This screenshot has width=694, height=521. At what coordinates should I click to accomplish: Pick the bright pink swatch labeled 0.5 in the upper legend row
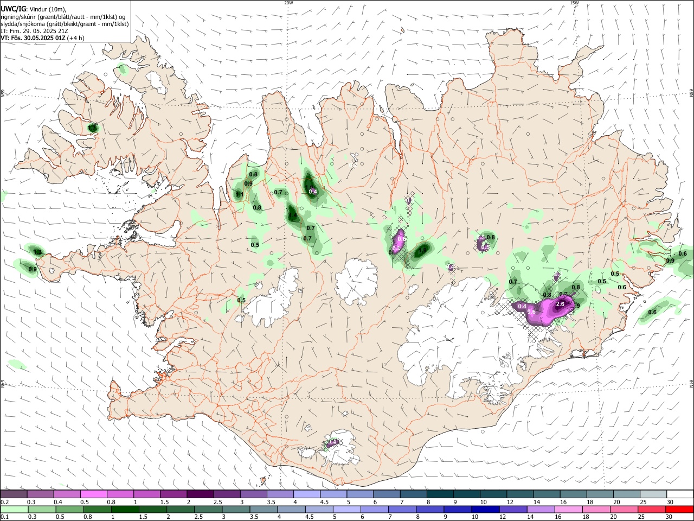point(93,494)
